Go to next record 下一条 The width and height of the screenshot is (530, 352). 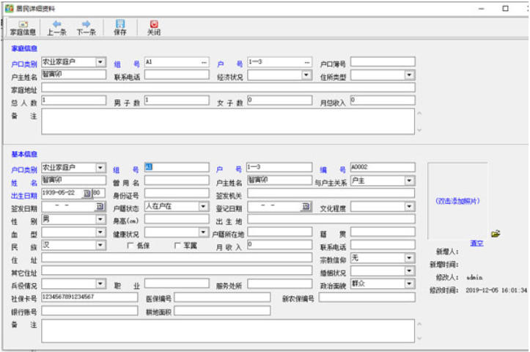click(86, 28)
